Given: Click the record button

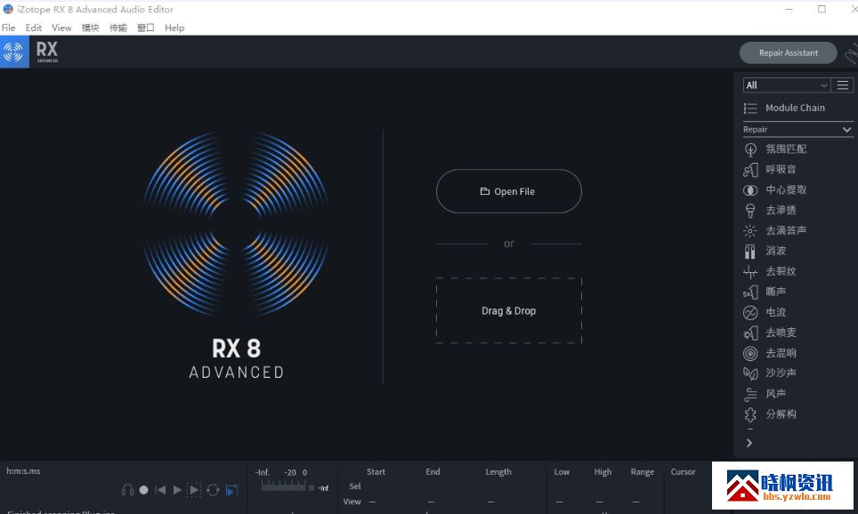Looking at the screenshot, I should pyautogui.click(x=143, y=490).
